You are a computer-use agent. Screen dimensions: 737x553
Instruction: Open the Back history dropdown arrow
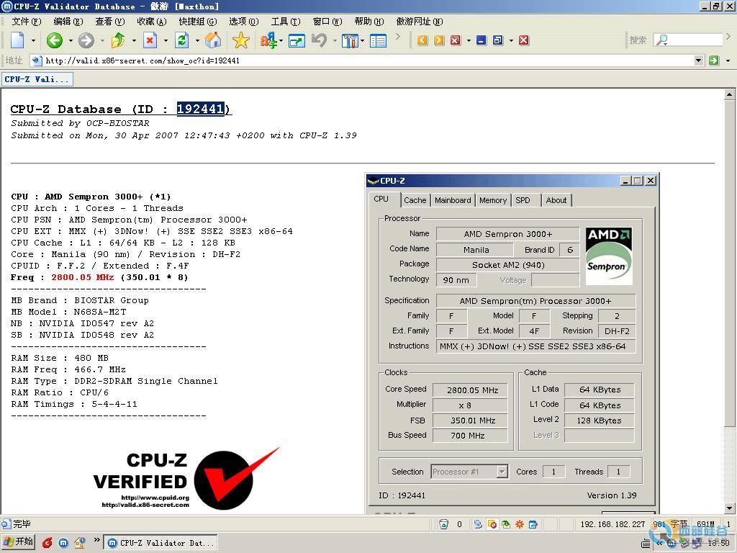click(x=71, y=41)
